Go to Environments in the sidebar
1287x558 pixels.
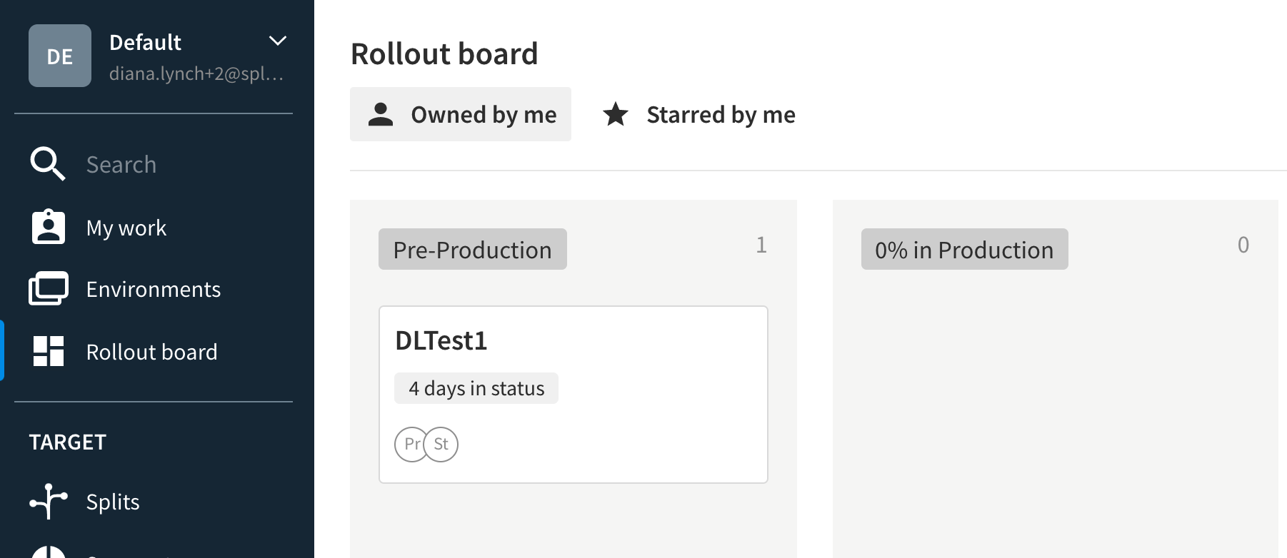click(x=154, y=289)
